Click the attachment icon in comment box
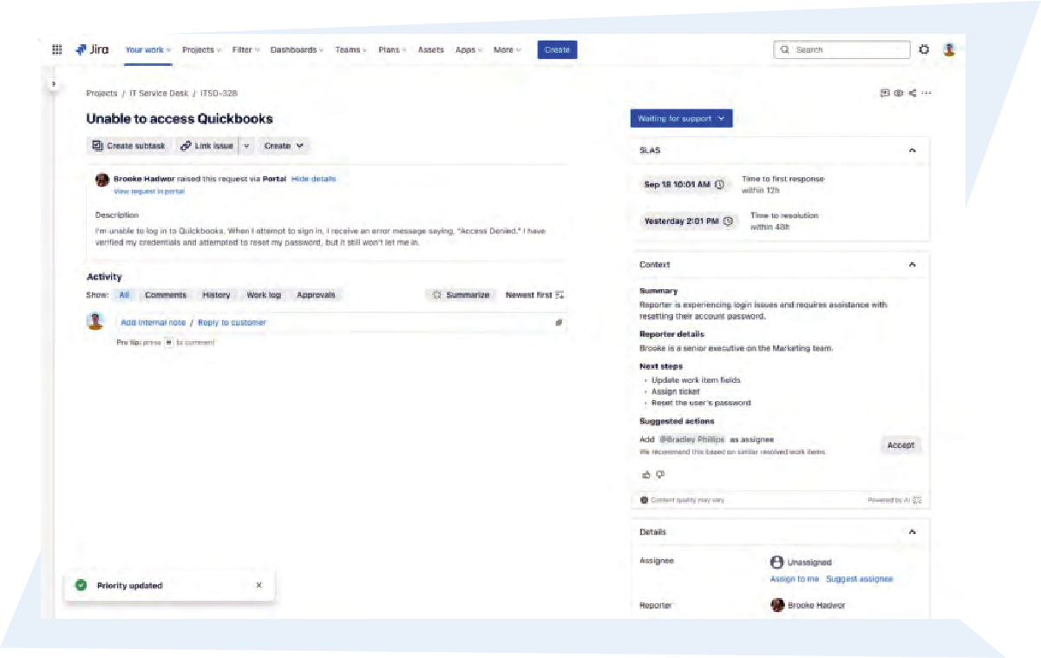1041x658 pixels. point(560,323)
